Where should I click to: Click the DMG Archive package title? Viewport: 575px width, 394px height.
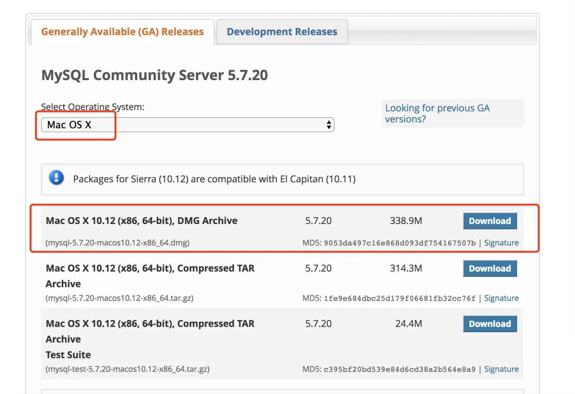(x=141, y=221)
